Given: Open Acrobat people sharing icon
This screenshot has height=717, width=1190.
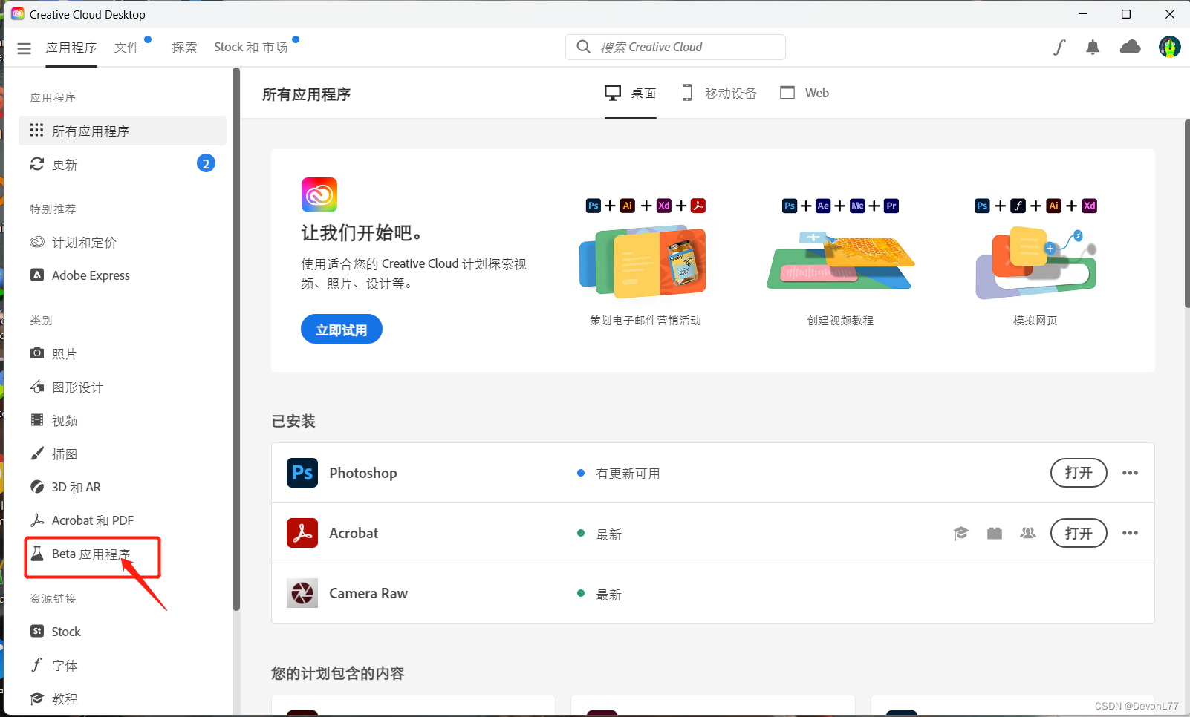Looking at the screenshot, I should tap(1028, 533).
